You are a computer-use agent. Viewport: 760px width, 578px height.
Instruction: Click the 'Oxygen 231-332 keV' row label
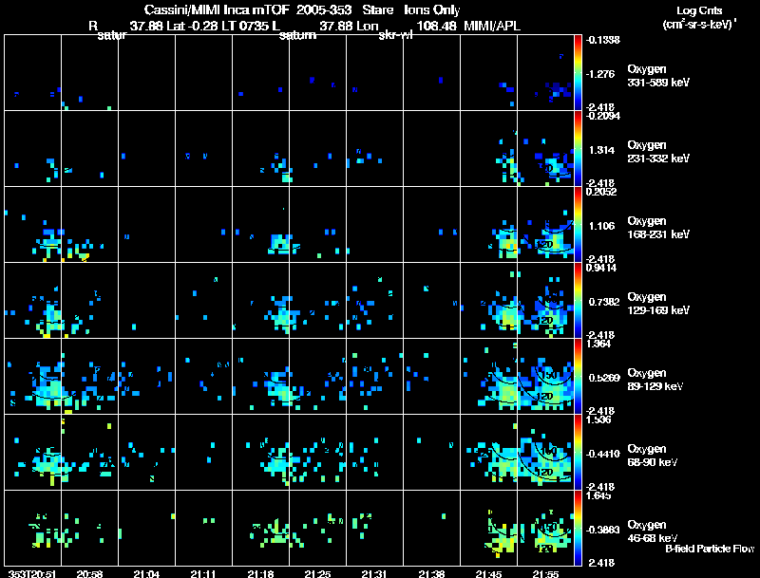pyautogui.click(x=658, y=152)
